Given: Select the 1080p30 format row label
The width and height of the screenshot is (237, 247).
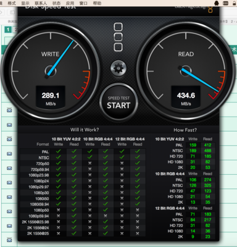Looking at the screenshot, I should [x=41, y=193].
